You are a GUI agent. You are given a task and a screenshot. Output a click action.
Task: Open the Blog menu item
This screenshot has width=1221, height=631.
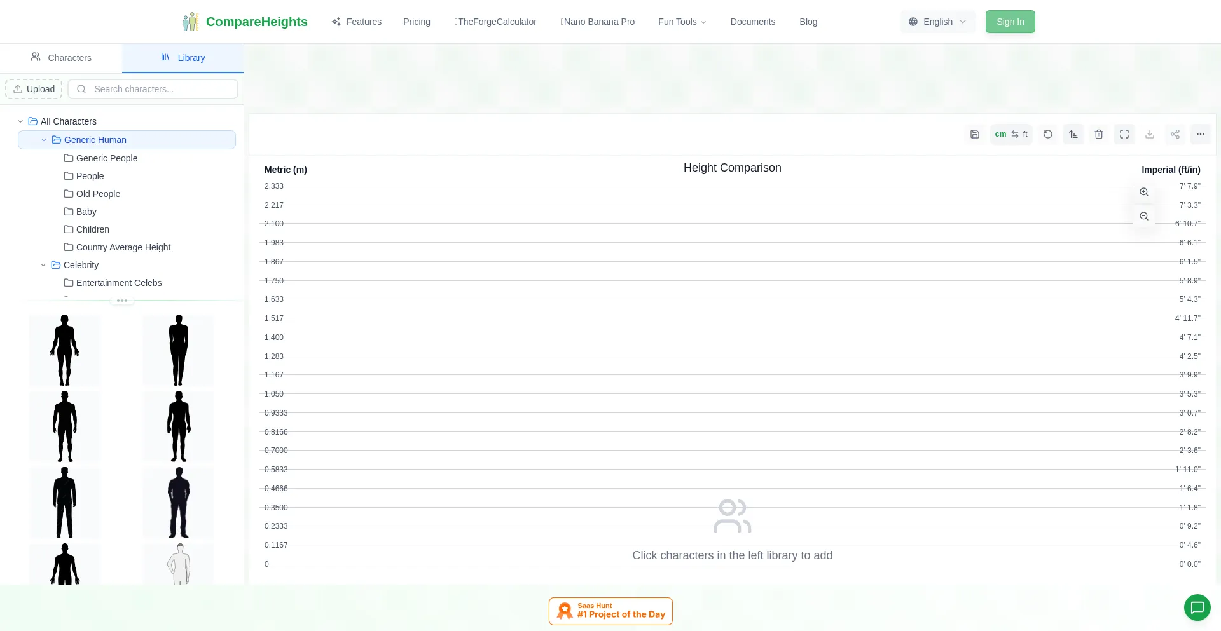[808, 22]
